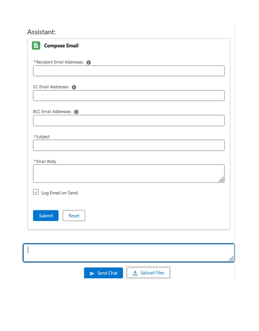Image resolution: width=259 pixels, height=331 pixels.
Task: Open the CC Email Addresses info icon
Action: [74, 87]
